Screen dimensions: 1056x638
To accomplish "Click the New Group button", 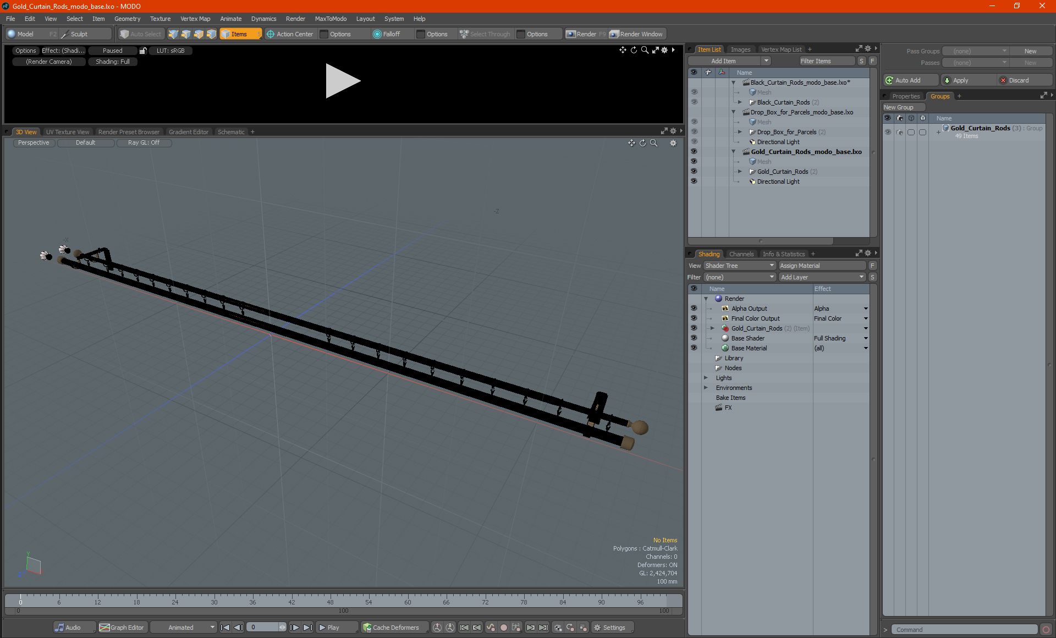I will pos(903,107).
